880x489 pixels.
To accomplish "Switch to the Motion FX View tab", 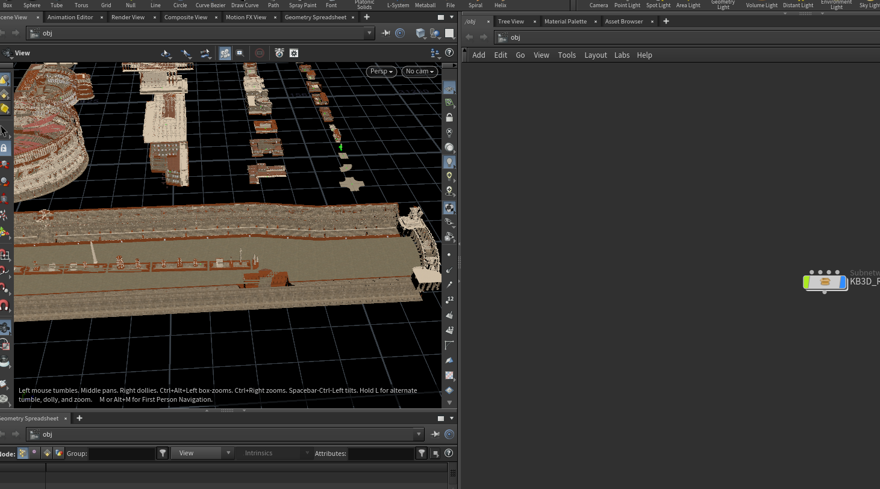I will click(x=246, y=17).
